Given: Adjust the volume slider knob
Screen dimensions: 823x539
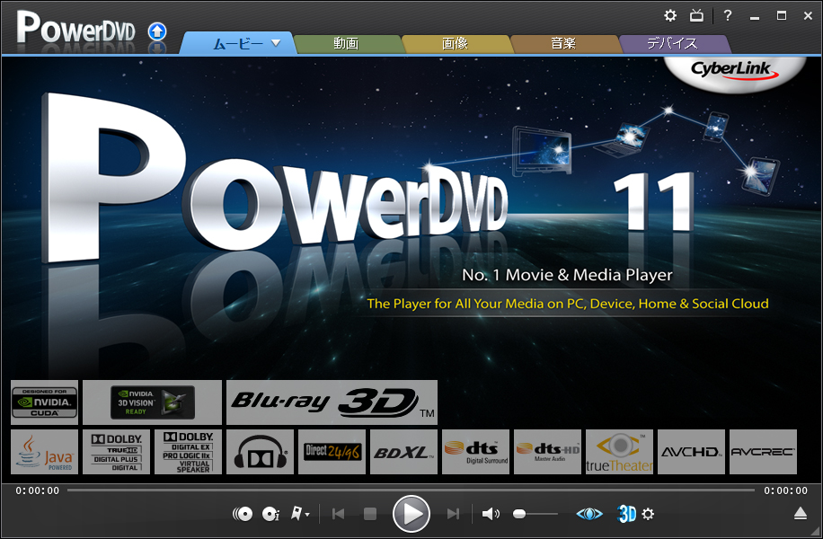Looking at the screenshot, I should (x=519, y=513).
